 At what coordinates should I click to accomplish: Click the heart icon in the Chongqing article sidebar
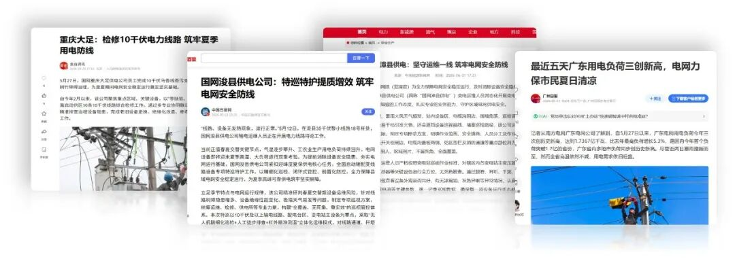(44, 77)
